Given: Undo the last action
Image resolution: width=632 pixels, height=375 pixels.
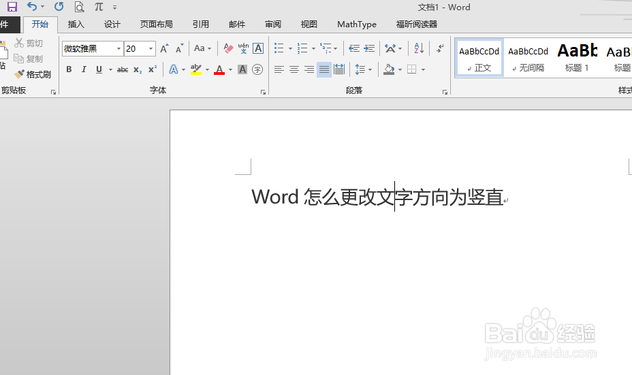Looking at the screenshot, I should click(32, 7).
